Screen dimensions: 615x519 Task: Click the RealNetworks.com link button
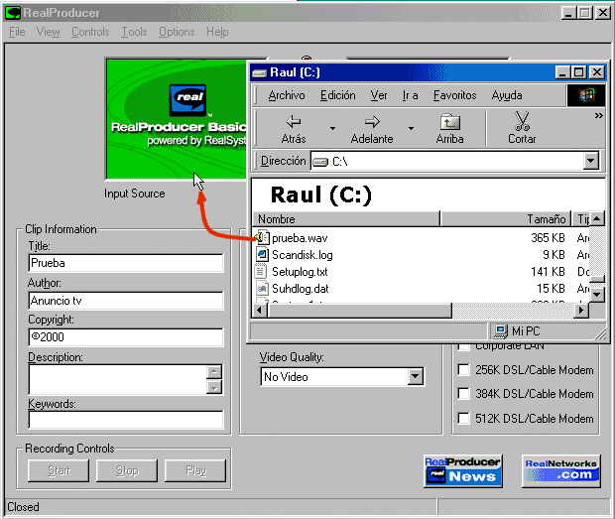560,470
